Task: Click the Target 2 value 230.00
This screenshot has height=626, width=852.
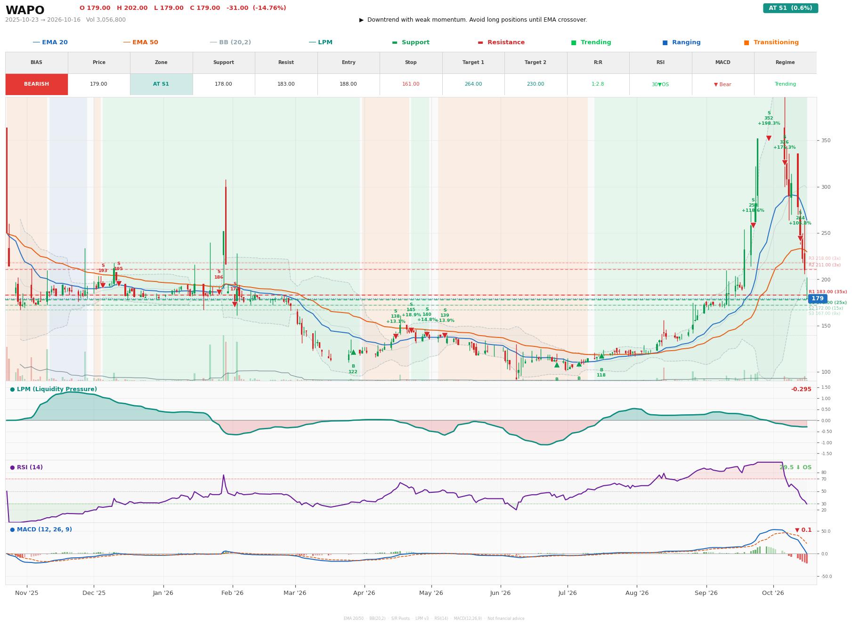Action: [536, 84]
